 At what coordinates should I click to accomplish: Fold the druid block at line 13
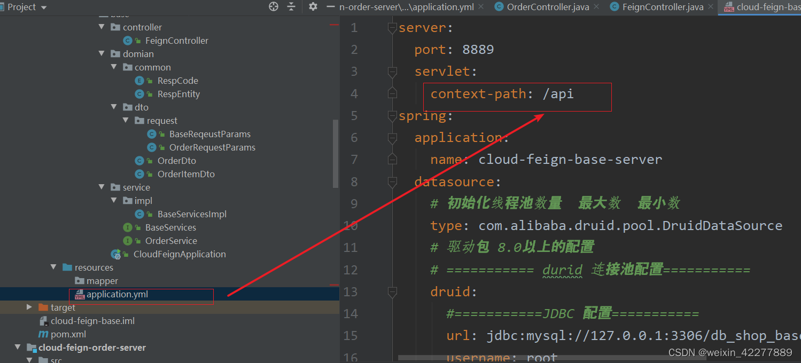[x=393, y=292]
